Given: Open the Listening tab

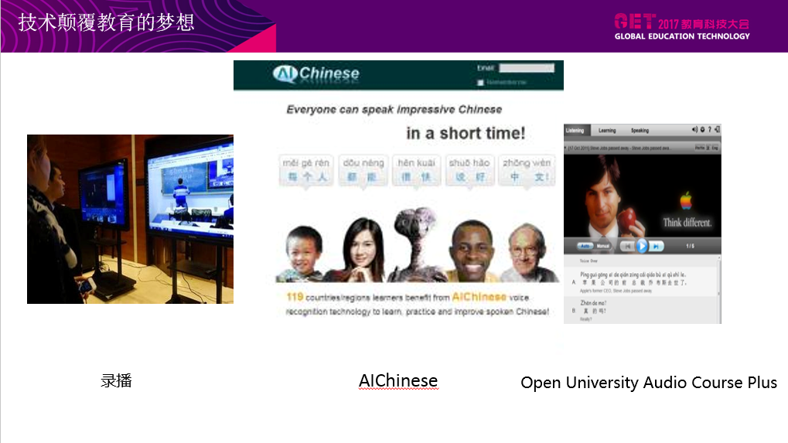Looking at the screenshot, I should [x=577, y=130].
